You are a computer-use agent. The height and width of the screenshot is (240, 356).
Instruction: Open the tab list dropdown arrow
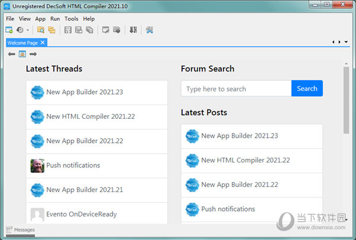click(x=346, y=42)
